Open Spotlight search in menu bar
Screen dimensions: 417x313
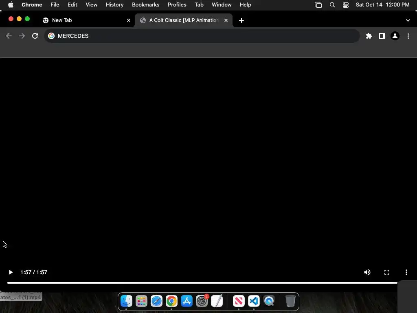(332, 4)
